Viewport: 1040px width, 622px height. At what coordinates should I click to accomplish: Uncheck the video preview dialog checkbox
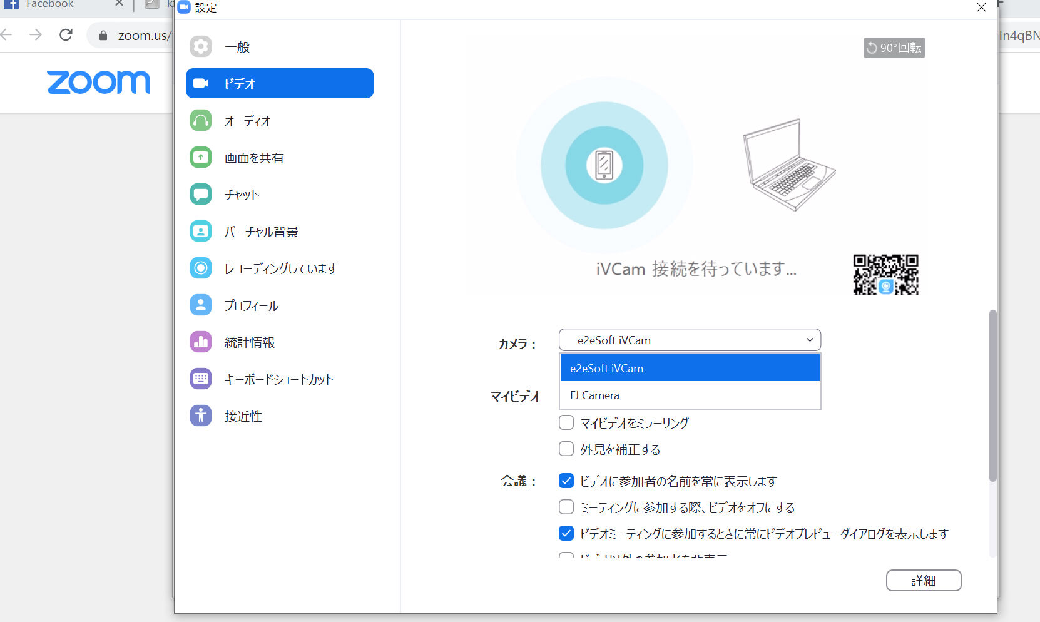click(x=566, y=533)
